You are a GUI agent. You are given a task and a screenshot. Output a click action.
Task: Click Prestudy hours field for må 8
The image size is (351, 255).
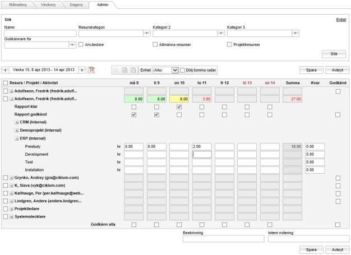(x=134, y=146)
